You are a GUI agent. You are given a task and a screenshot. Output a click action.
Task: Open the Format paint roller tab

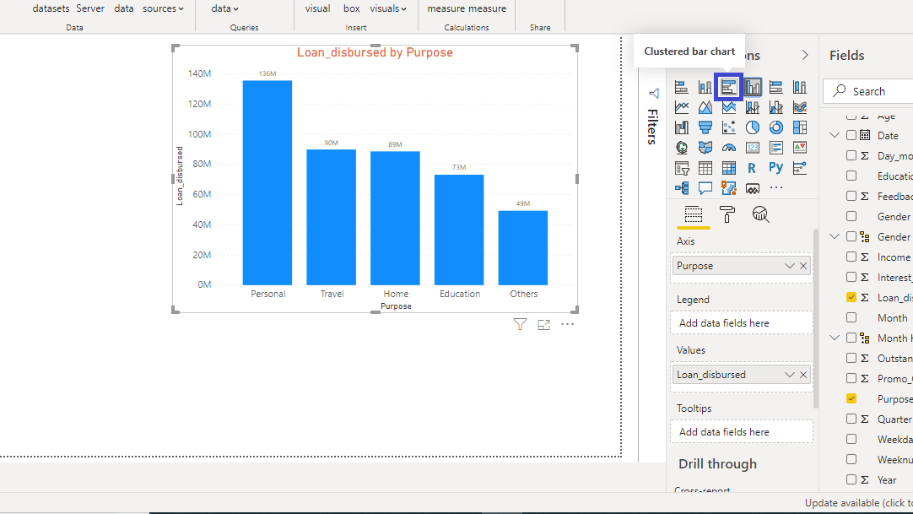pos(727,214)
